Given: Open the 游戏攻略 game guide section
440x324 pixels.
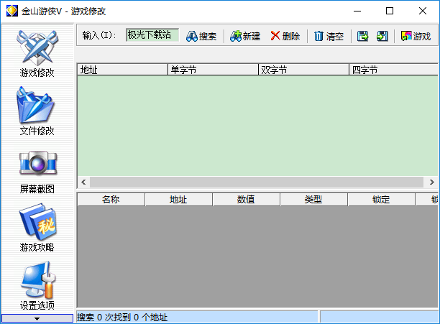Looking at the screenshot, I should tap(37, 228).
